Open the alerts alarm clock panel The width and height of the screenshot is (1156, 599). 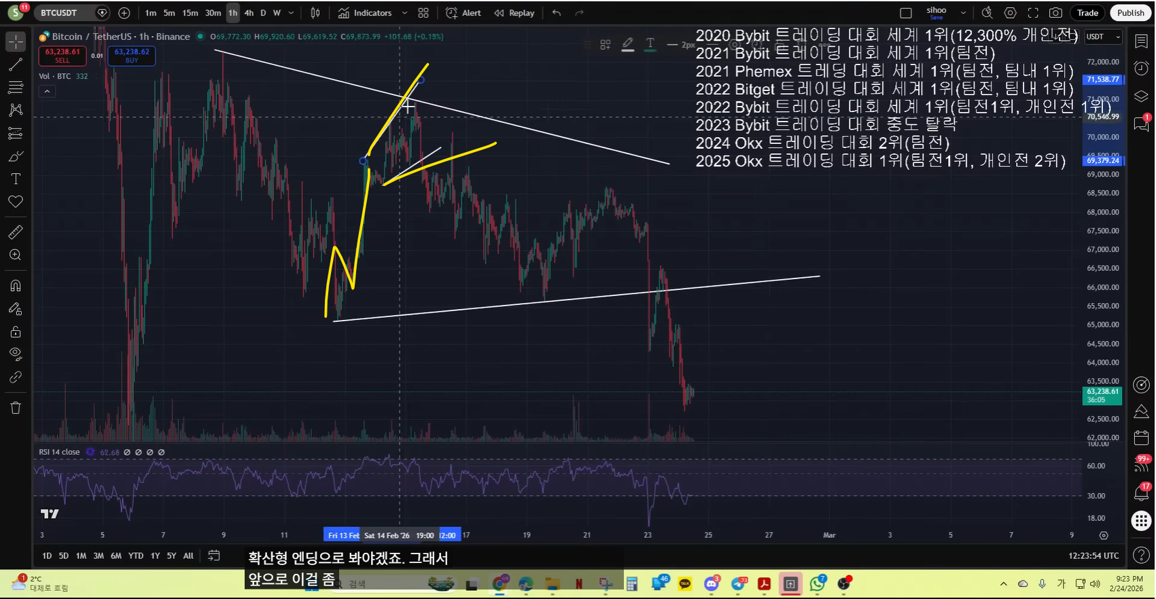point(1141,69)
